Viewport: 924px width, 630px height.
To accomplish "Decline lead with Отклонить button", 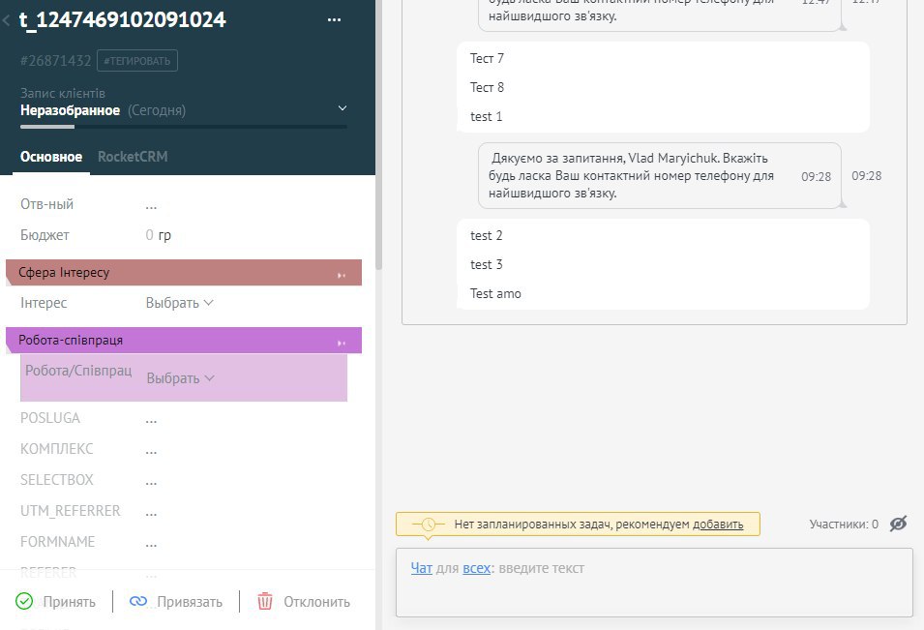I will click(x=304, y=602).
